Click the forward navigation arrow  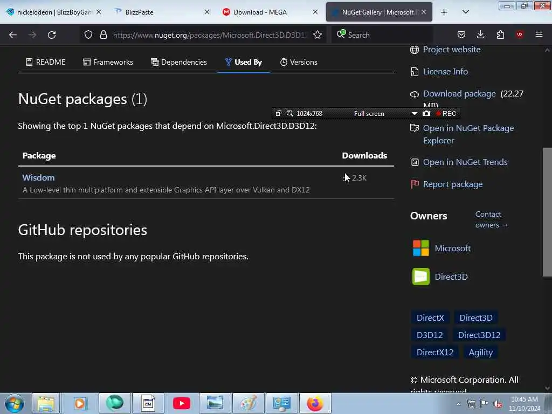point(32,35)
